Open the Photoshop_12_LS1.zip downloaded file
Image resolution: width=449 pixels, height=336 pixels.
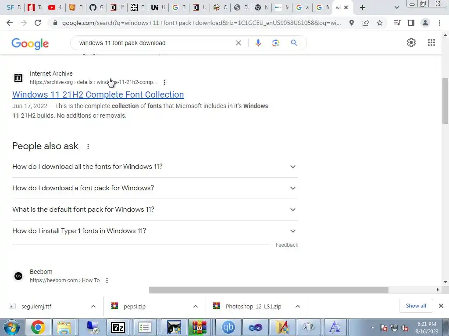click(x=253, y=306)
